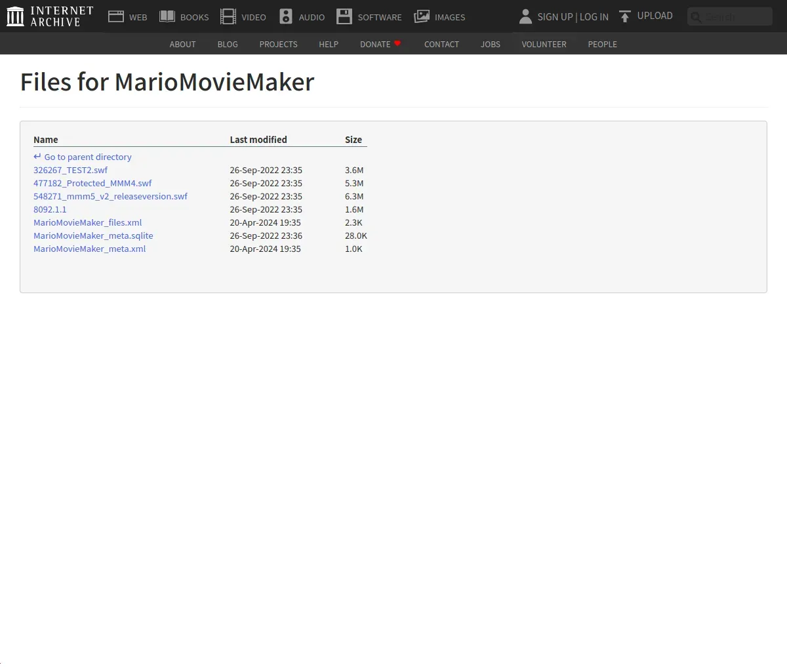Click the date in the 8092.1.1 row
The image size is (787, 669).
coord(266,209)
